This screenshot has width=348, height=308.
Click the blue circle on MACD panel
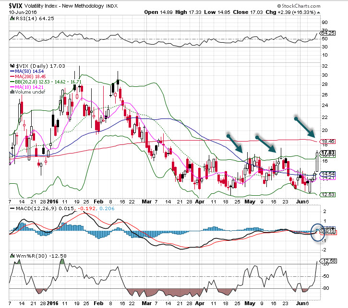click(x=317, y=232)
